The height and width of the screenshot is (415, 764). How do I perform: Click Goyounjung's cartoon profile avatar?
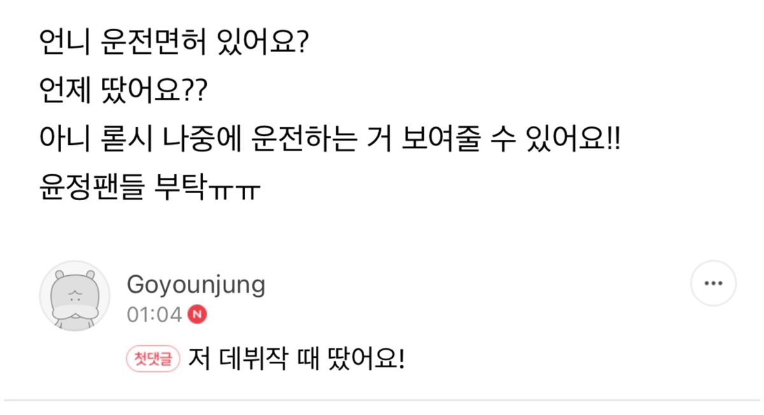[x=74, y=296]
